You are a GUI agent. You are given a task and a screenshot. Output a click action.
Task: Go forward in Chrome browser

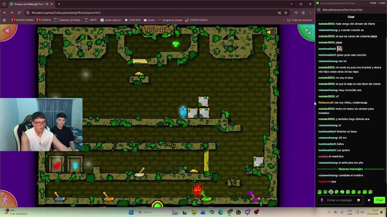point(12,13)
